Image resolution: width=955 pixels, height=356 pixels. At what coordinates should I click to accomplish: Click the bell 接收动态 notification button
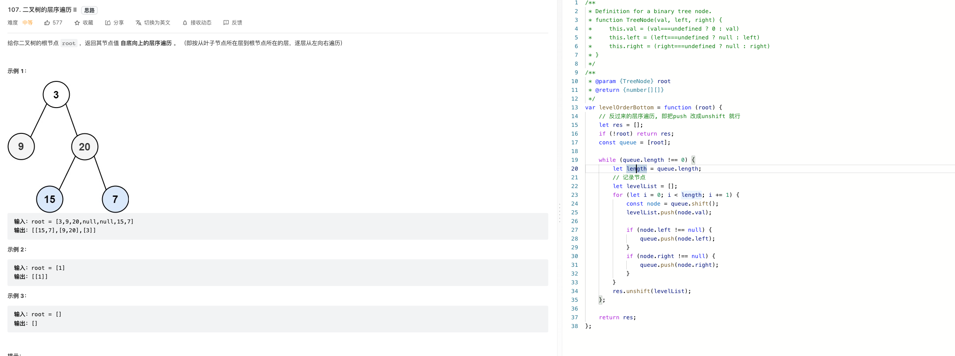tap(197, 23)
